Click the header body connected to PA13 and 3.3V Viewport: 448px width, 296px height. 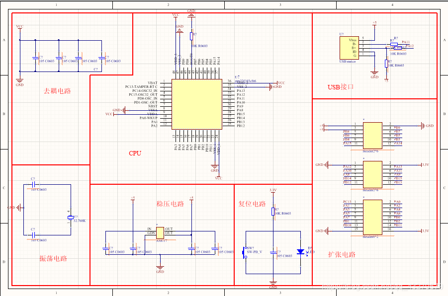point(372,175)
